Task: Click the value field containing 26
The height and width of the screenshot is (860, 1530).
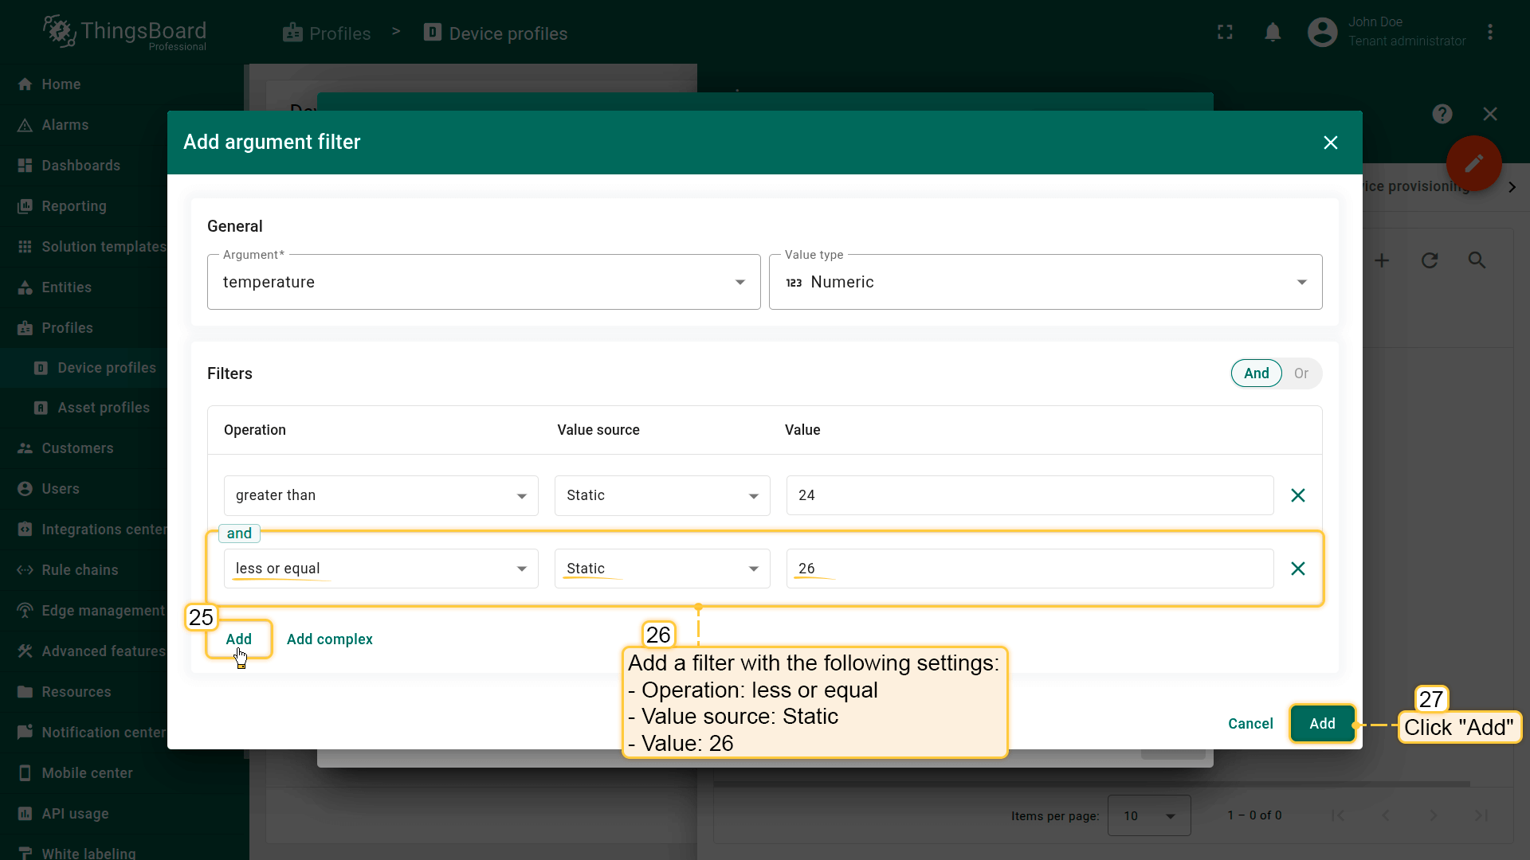Action: [1028, 569]
